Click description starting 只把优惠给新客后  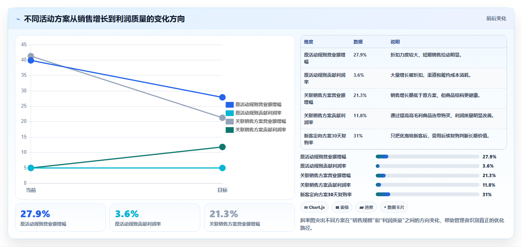(x=440, y=136)
